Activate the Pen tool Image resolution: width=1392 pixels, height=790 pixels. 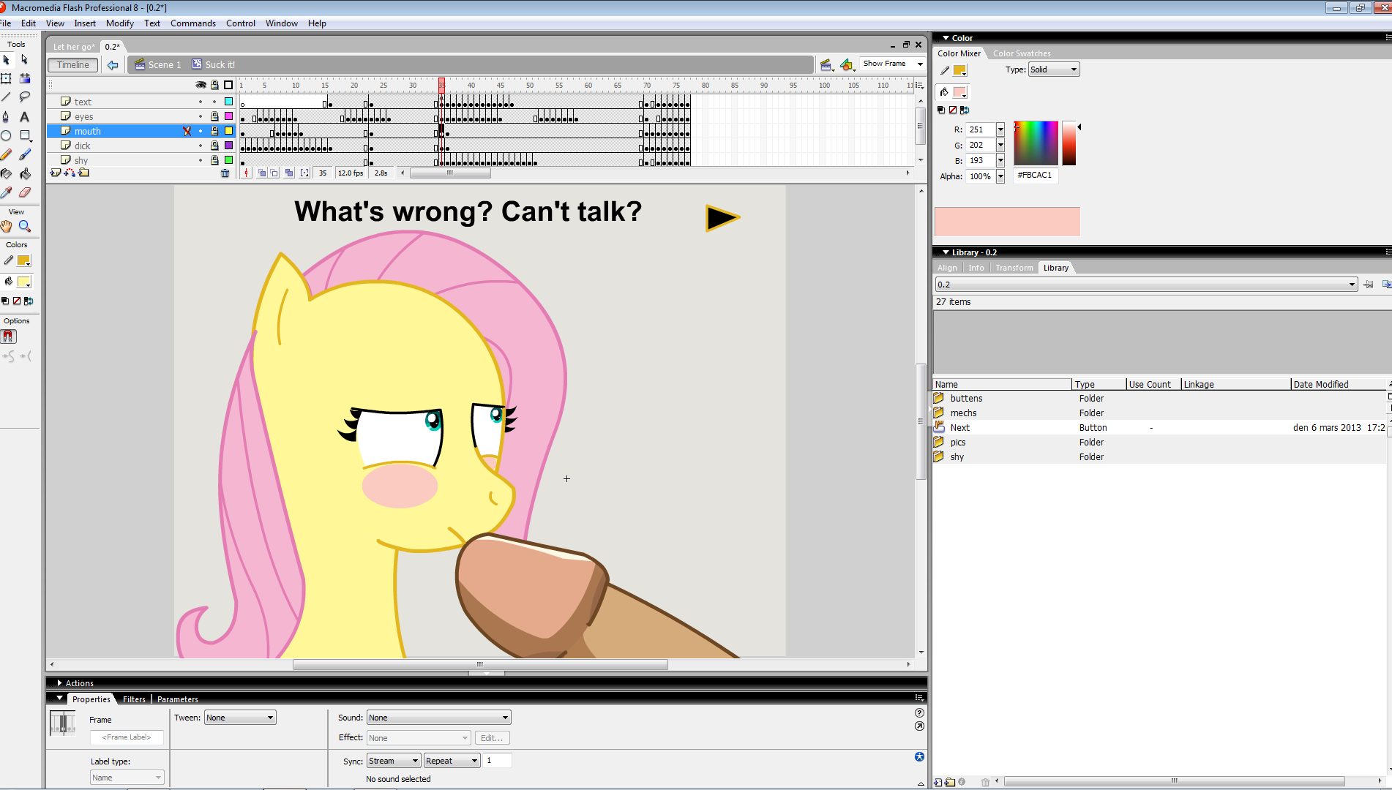pos(7,116)
